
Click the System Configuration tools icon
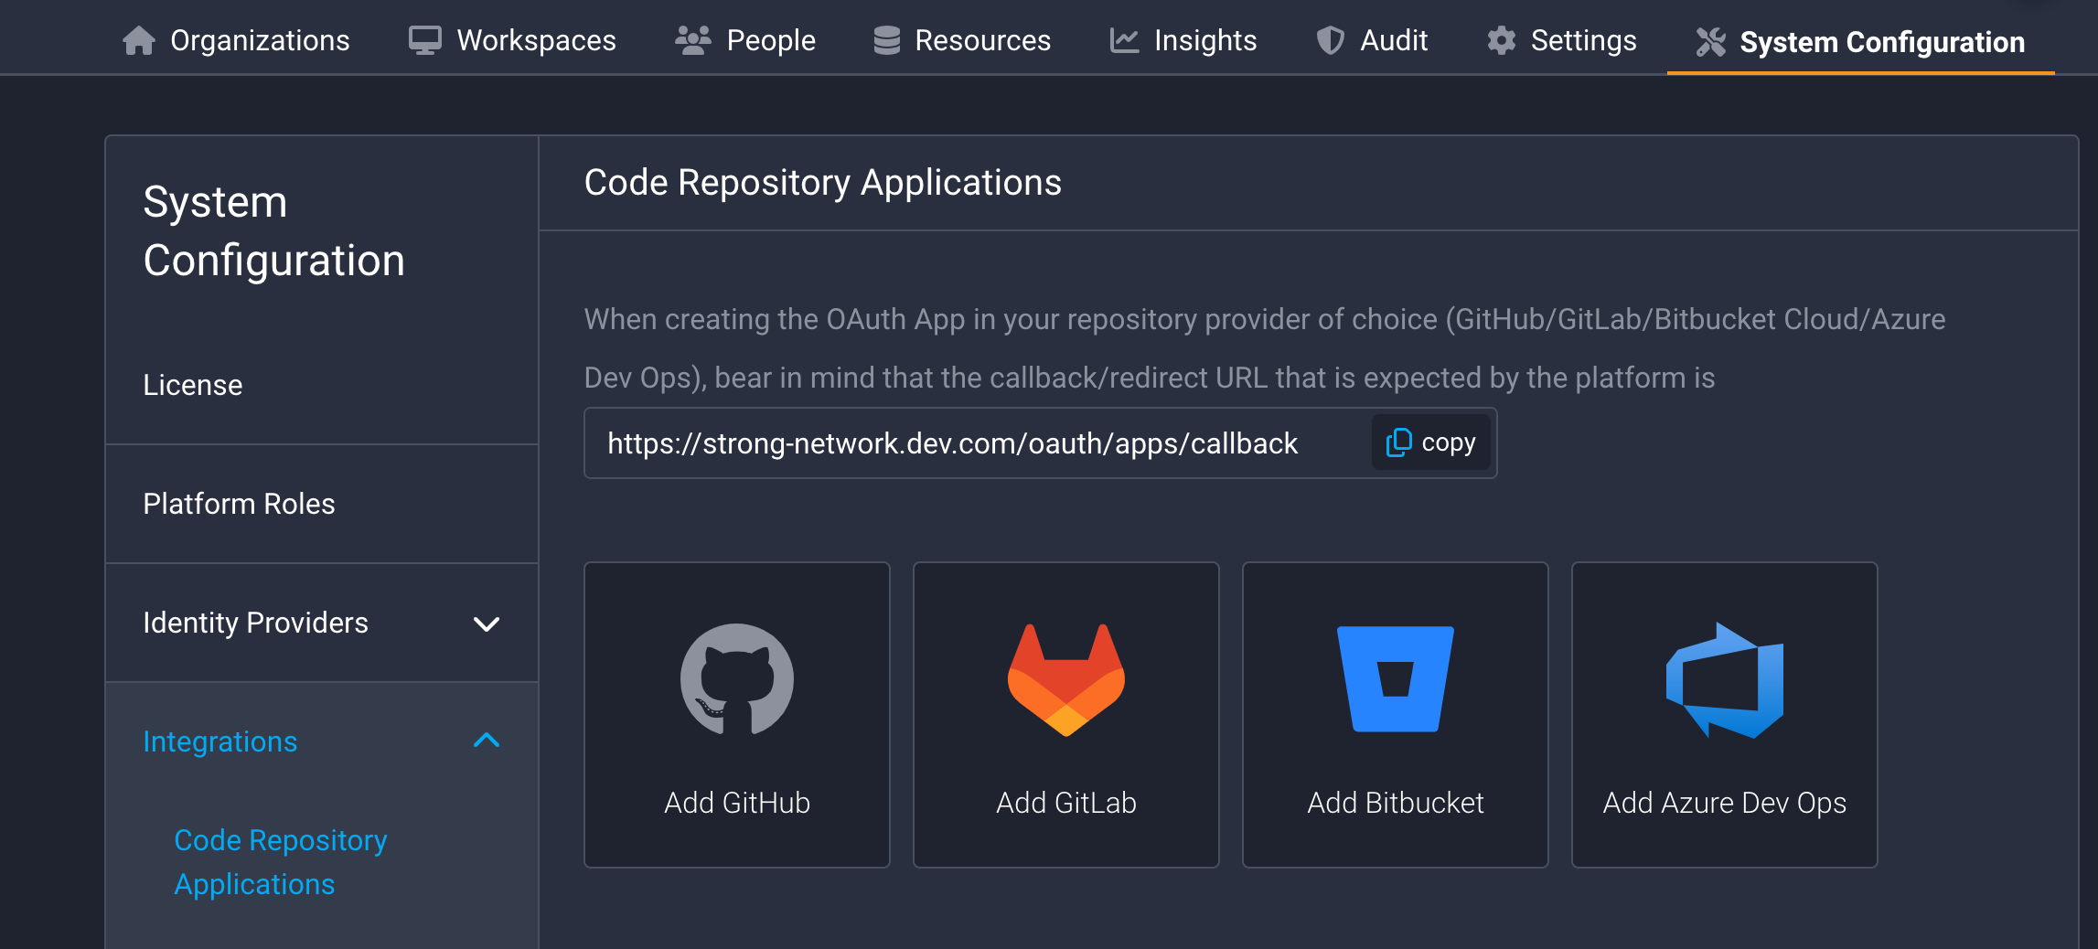[1712, 40]
